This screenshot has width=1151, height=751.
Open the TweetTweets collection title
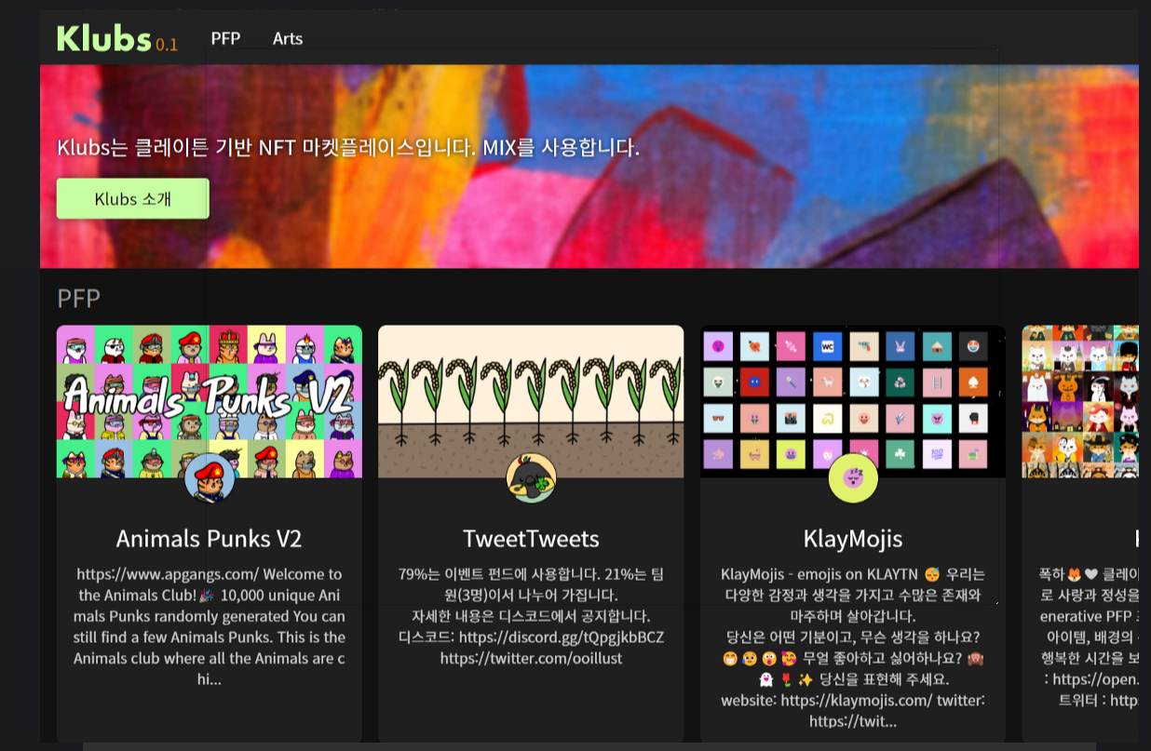(x=531, y=539)
